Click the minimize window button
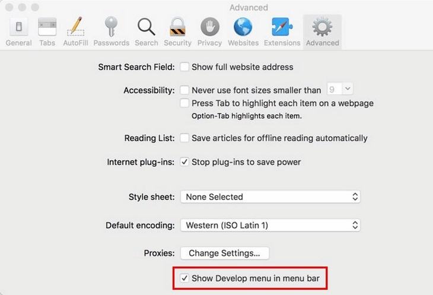 pyautogui.click(x=22, y=7)
